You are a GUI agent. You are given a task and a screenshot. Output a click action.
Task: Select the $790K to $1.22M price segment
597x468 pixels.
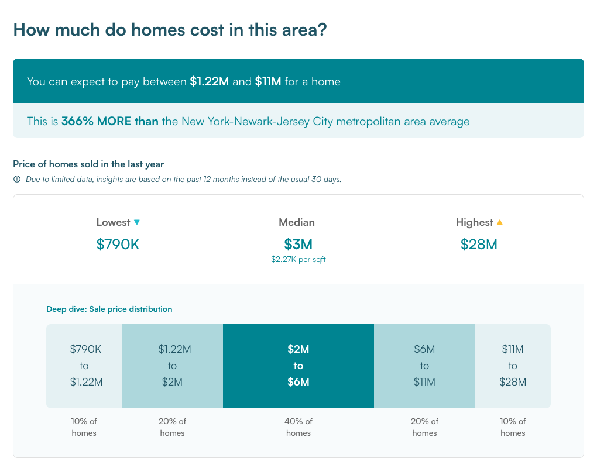[x=84, y=366]
